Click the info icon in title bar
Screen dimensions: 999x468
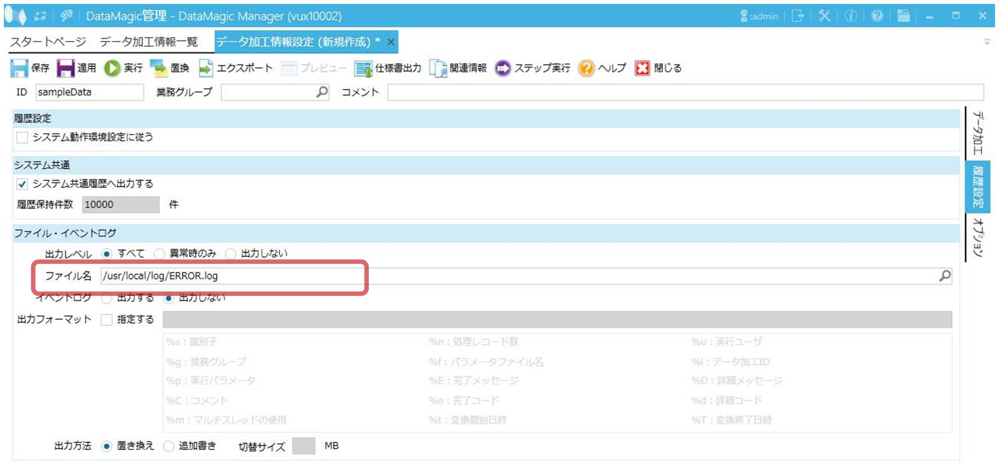(851, 16)
